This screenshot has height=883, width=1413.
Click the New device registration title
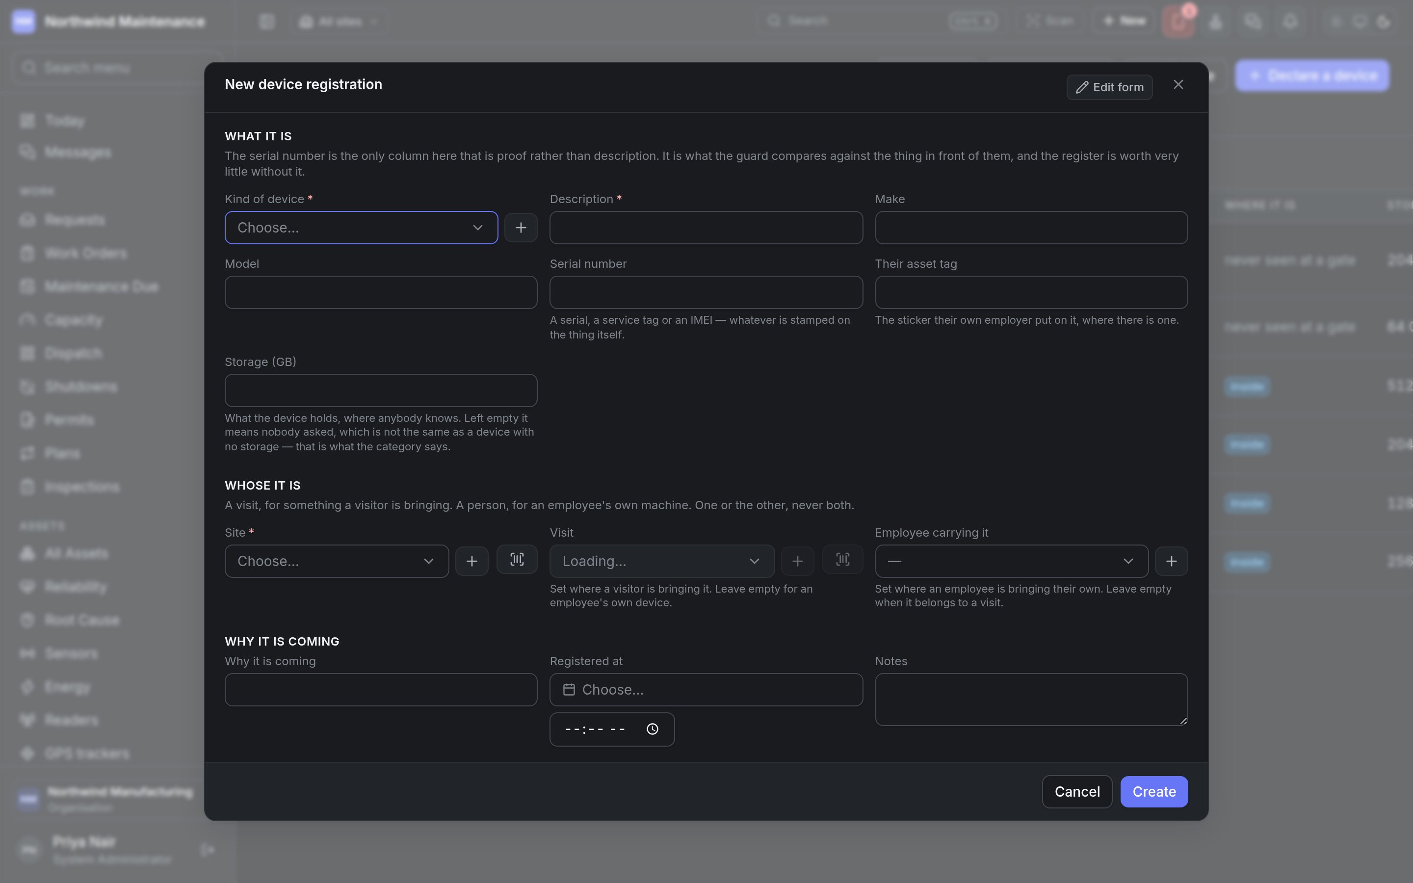pos(304,85)
